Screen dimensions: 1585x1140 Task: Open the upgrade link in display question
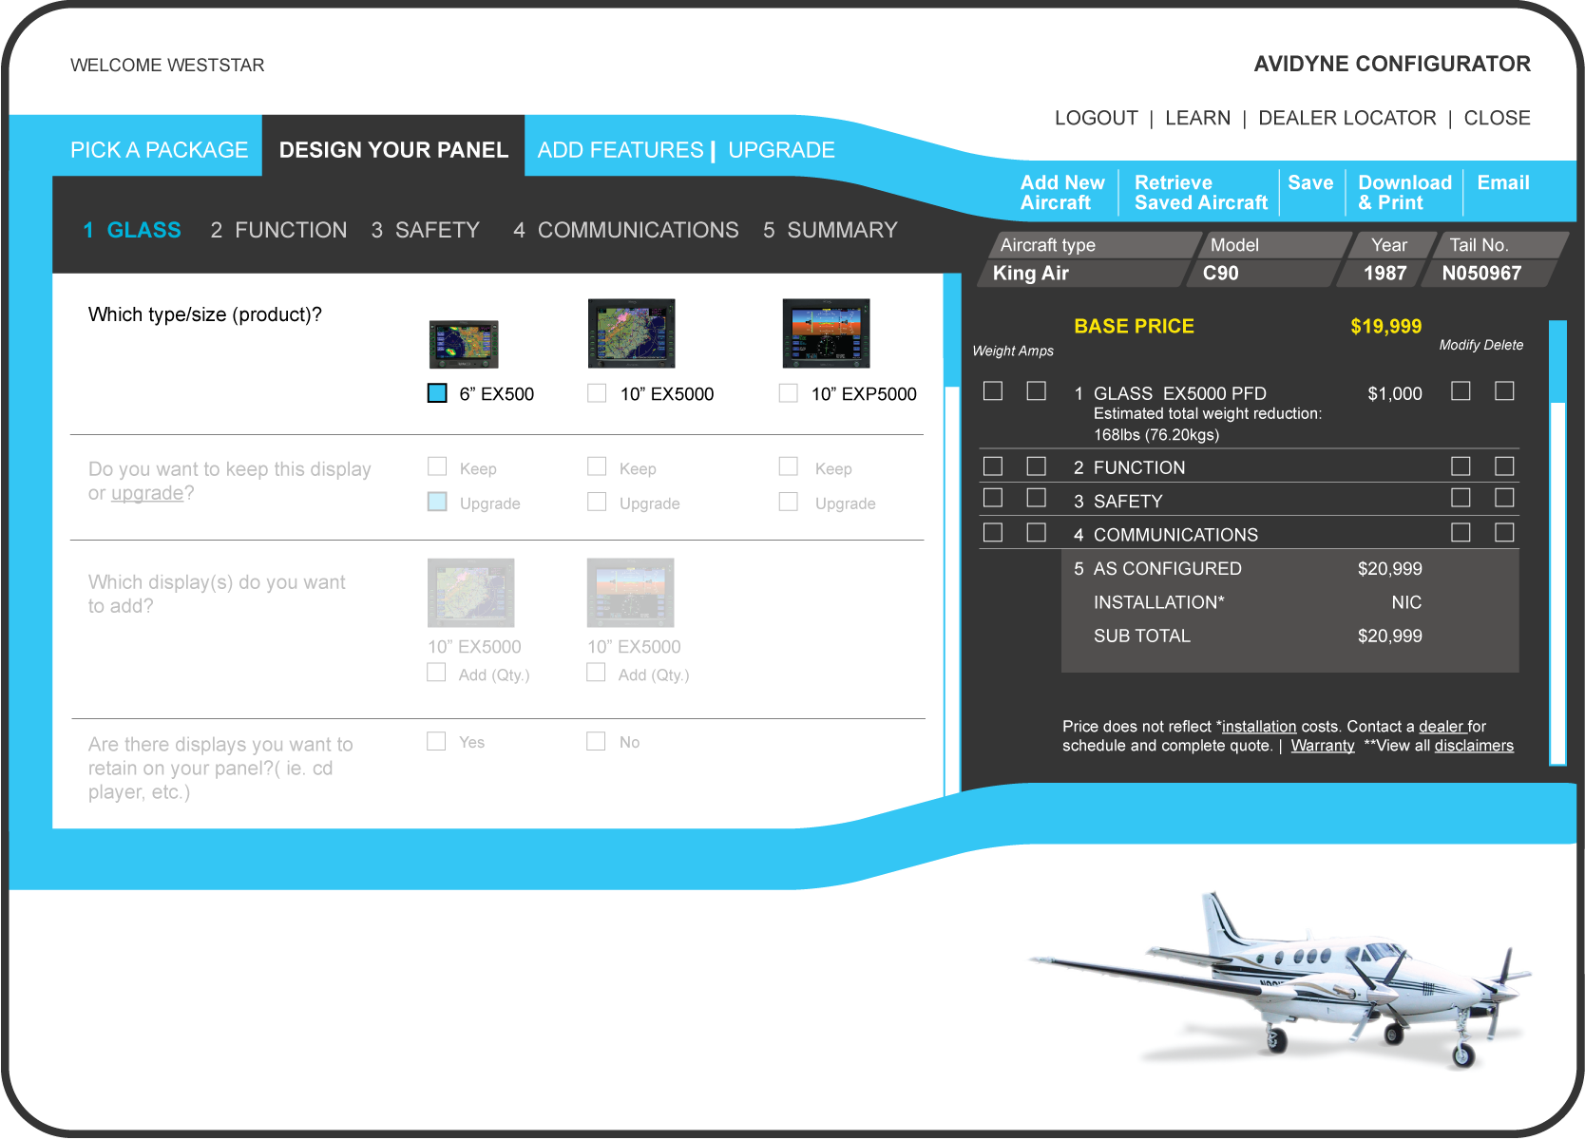pyautogui.click(x=147, y=493)
